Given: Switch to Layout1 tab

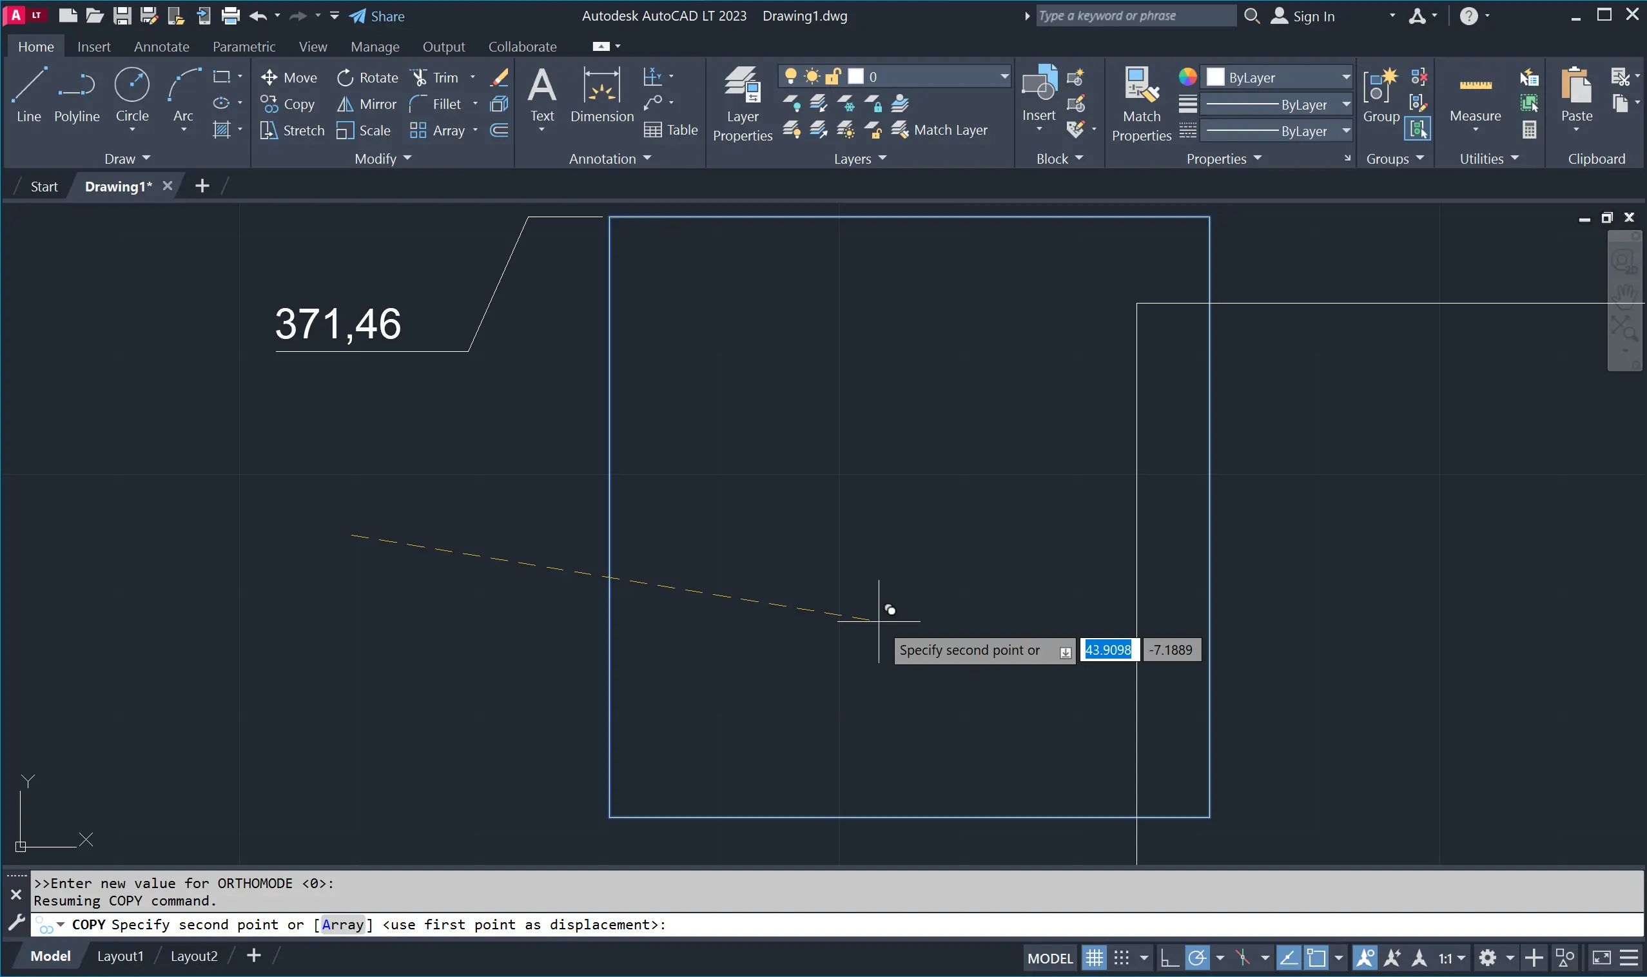Looking at the screenshot, I should [x=120, y=956].
